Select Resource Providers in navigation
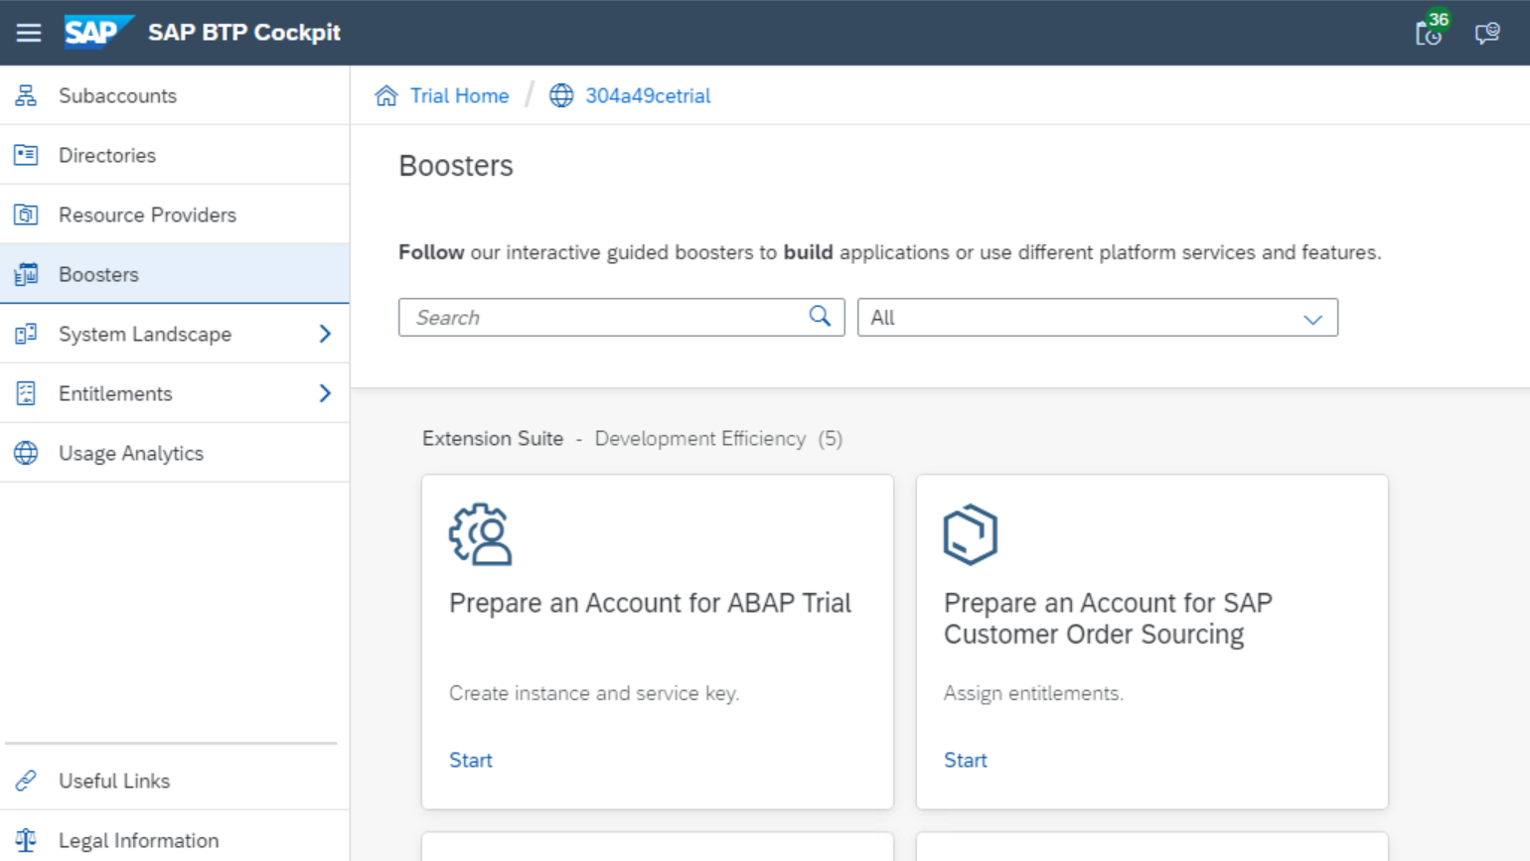 [x=147, y=215]
